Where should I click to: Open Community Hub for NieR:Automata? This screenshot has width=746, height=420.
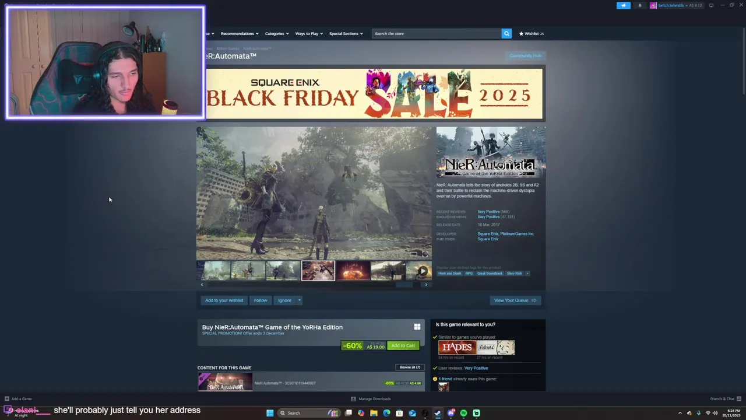click(526, 55)
